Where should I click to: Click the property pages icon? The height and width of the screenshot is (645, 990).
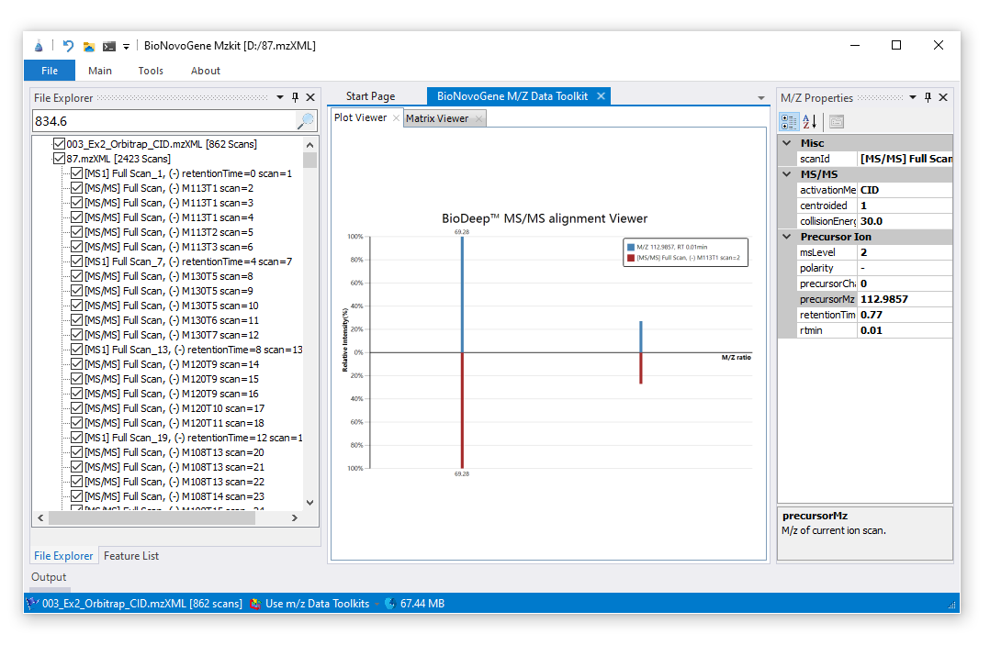(x=837, y=121)
